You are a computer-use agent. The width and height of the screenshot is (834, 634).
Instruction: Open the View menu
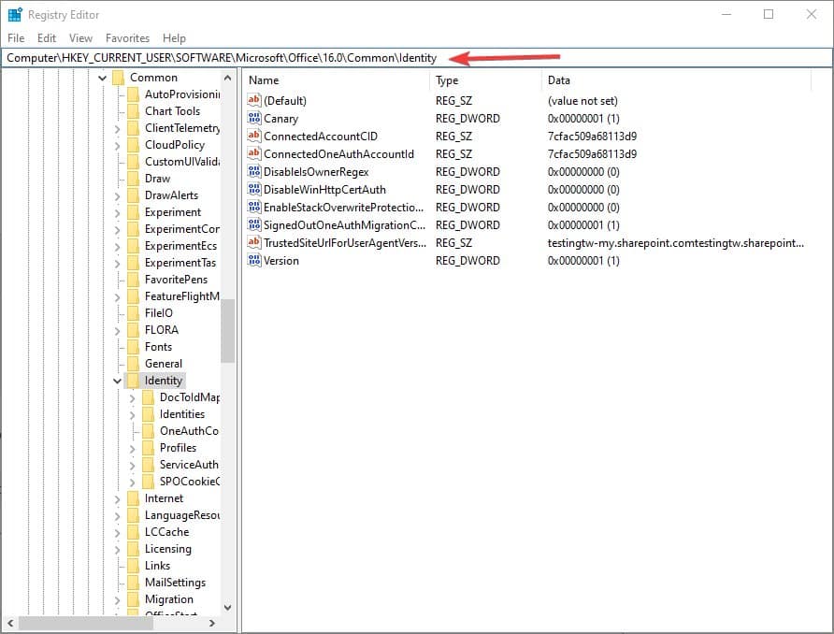point(80,38)
